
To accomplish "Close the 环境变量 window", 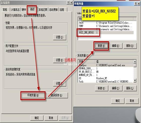I will click(x=139, y=4).
